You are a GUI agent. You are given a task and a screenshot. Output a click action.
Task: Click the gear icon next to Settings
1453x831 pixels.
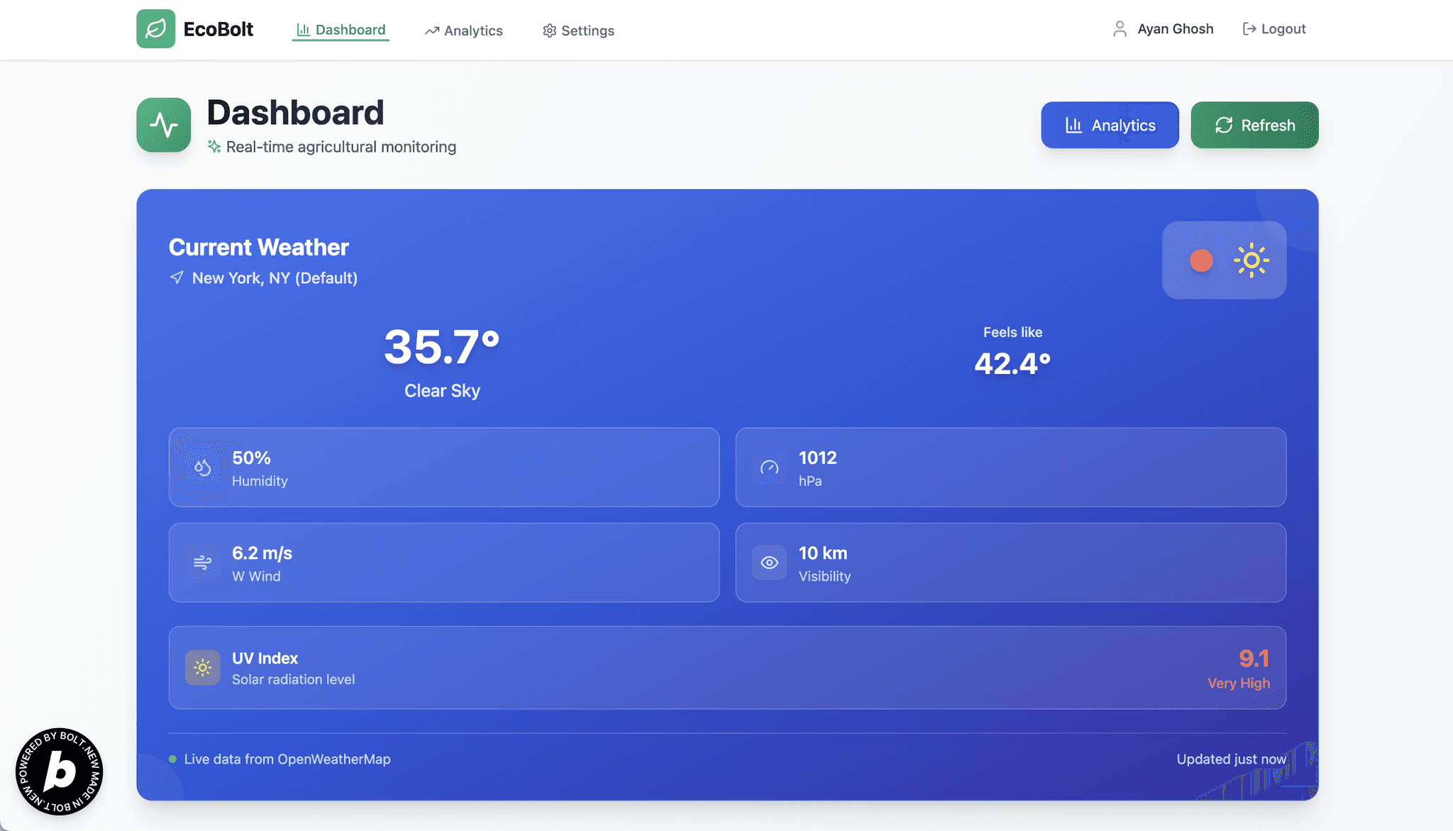tap(548, 31)
